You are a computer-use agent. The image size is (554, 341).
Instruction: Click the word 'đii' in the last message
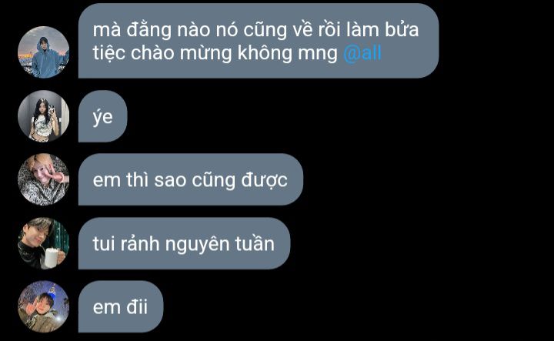click(137, 307)
